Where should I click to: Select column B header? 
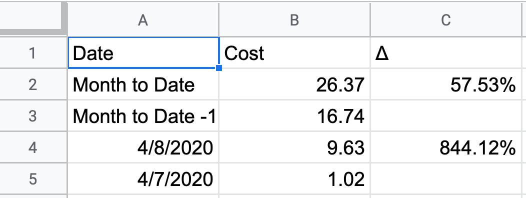pyautogui.click(x=294, y=20)
